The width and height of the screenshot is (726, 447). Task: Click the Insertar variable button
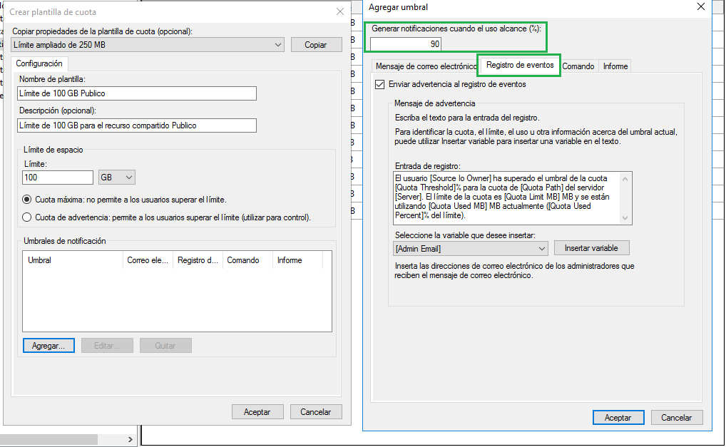[591, 248]
